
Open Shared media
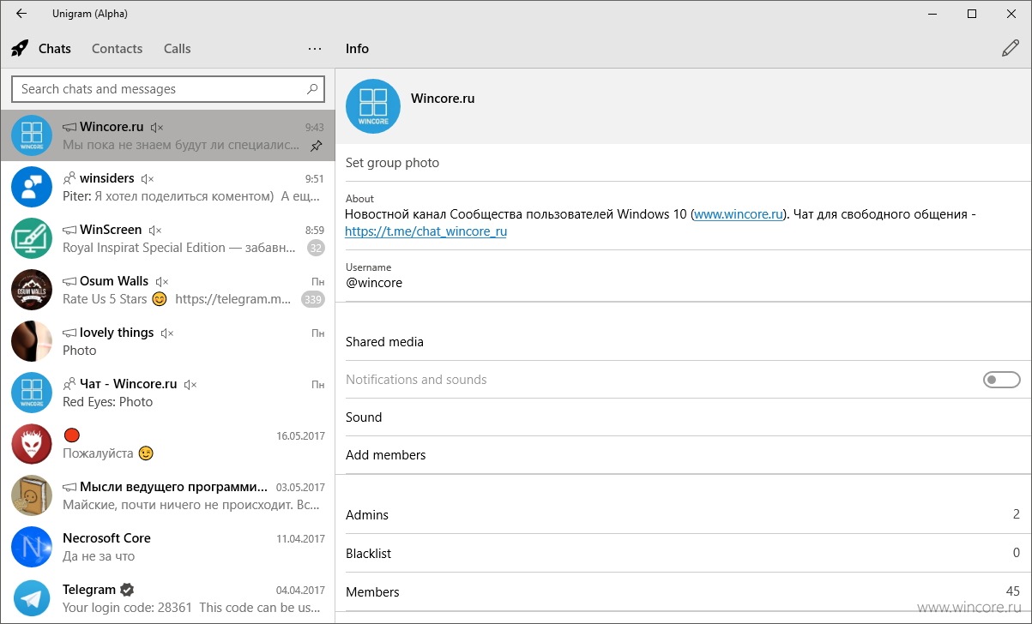click(684, 342)
